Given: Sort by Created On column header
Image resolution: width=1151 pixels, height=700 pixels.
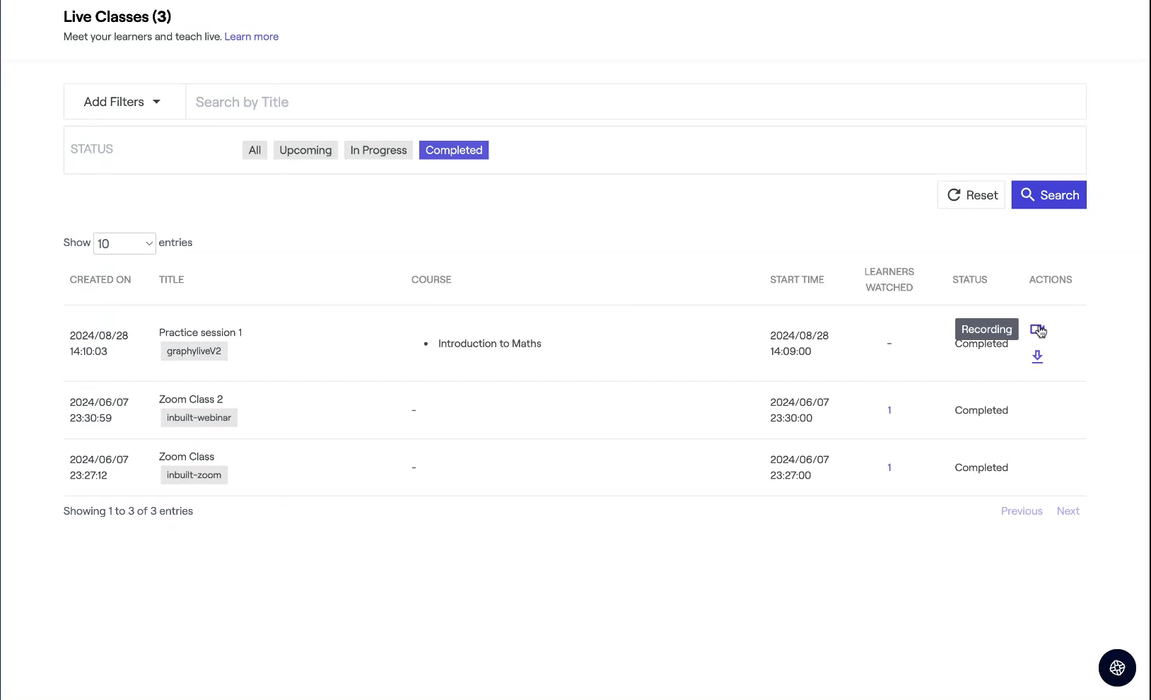Looking at the screenshot, I should point(100,280).
